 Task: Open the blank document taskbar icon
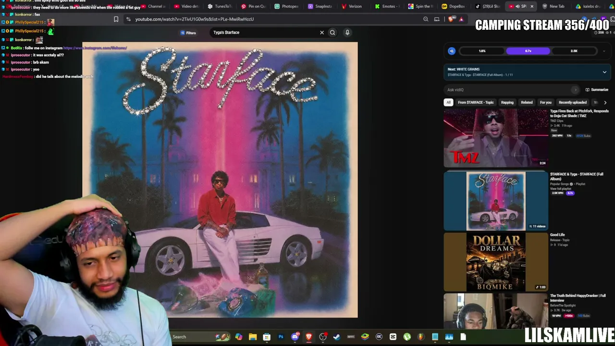tap(463, 337)
